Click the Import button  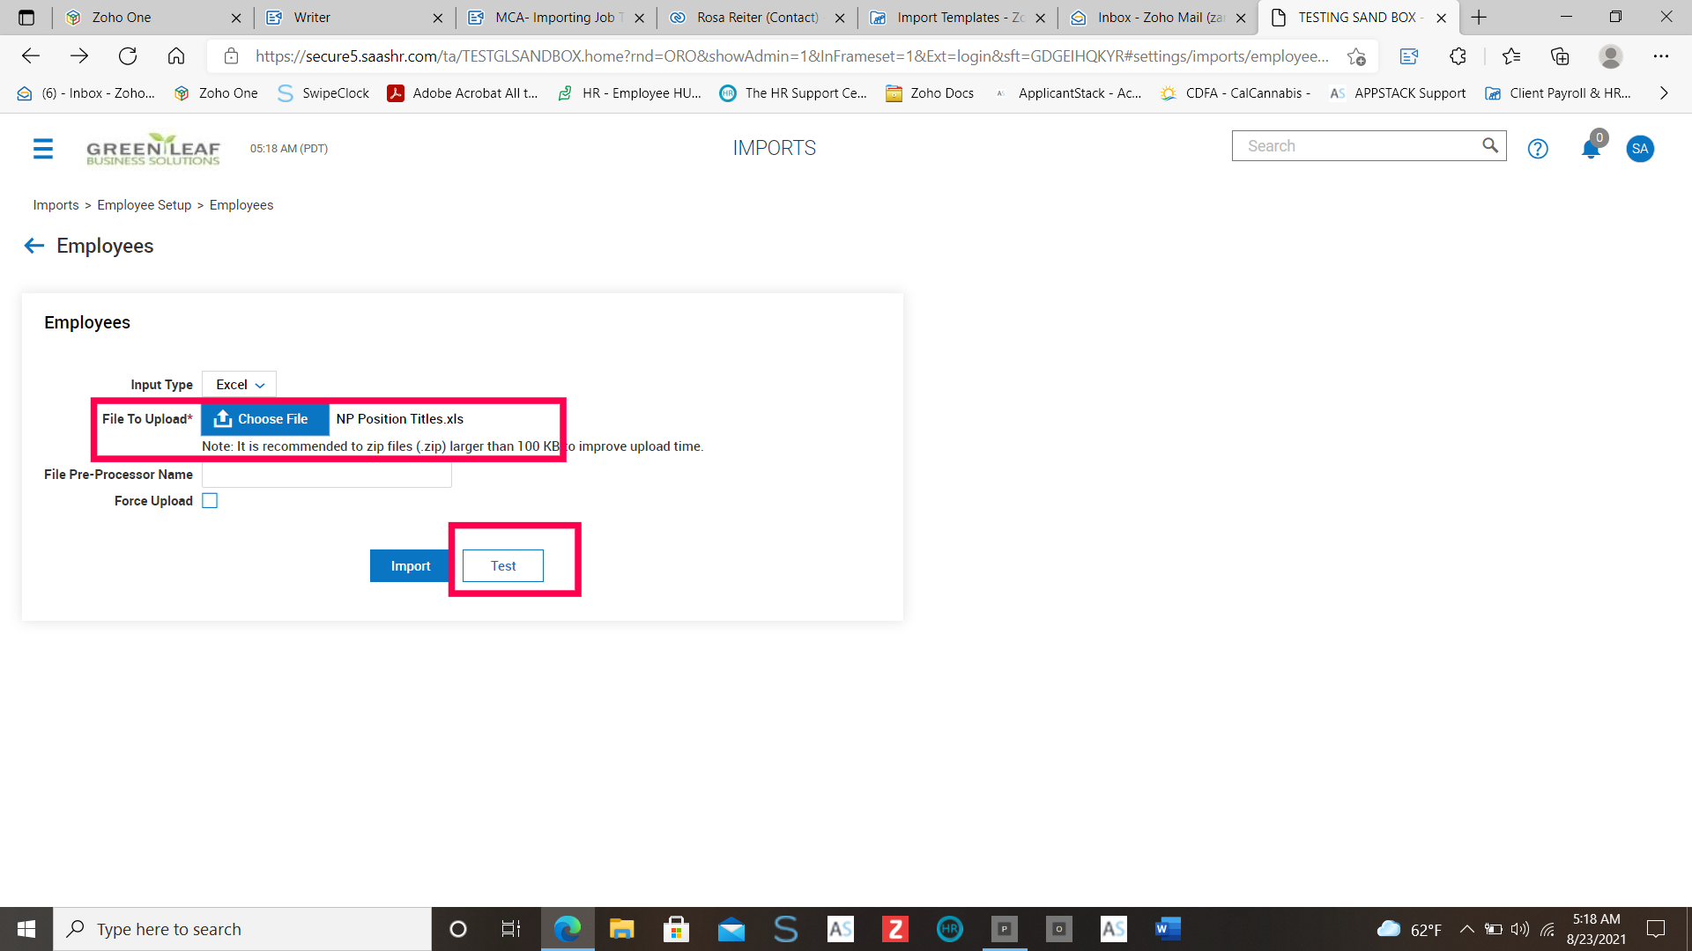point(410,566)
